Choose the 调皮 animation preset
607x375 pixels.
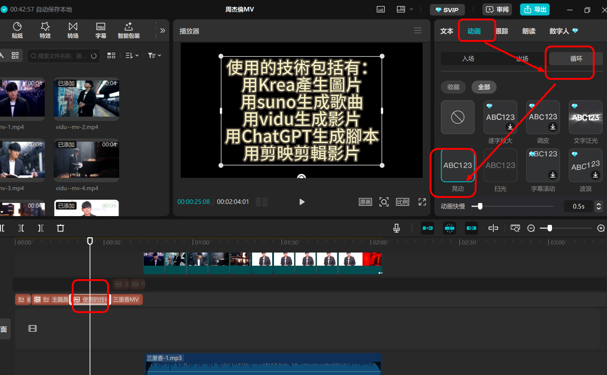click(543, 117)
